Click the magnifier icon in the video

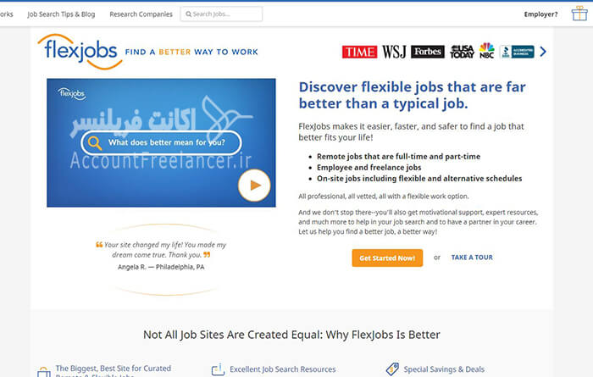pos(95,143)
